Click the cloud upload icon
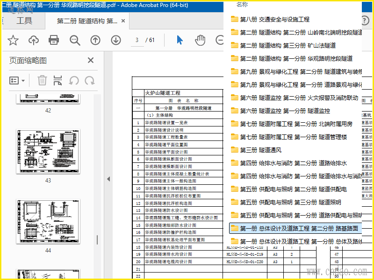This screenshot has width=374, height=280. pos(34,40)
